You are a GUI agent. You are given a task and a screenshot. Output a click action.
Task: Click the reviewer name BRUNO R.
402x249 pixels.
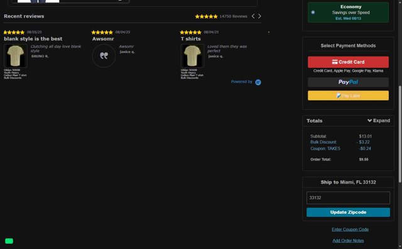[x=40, y=56]
